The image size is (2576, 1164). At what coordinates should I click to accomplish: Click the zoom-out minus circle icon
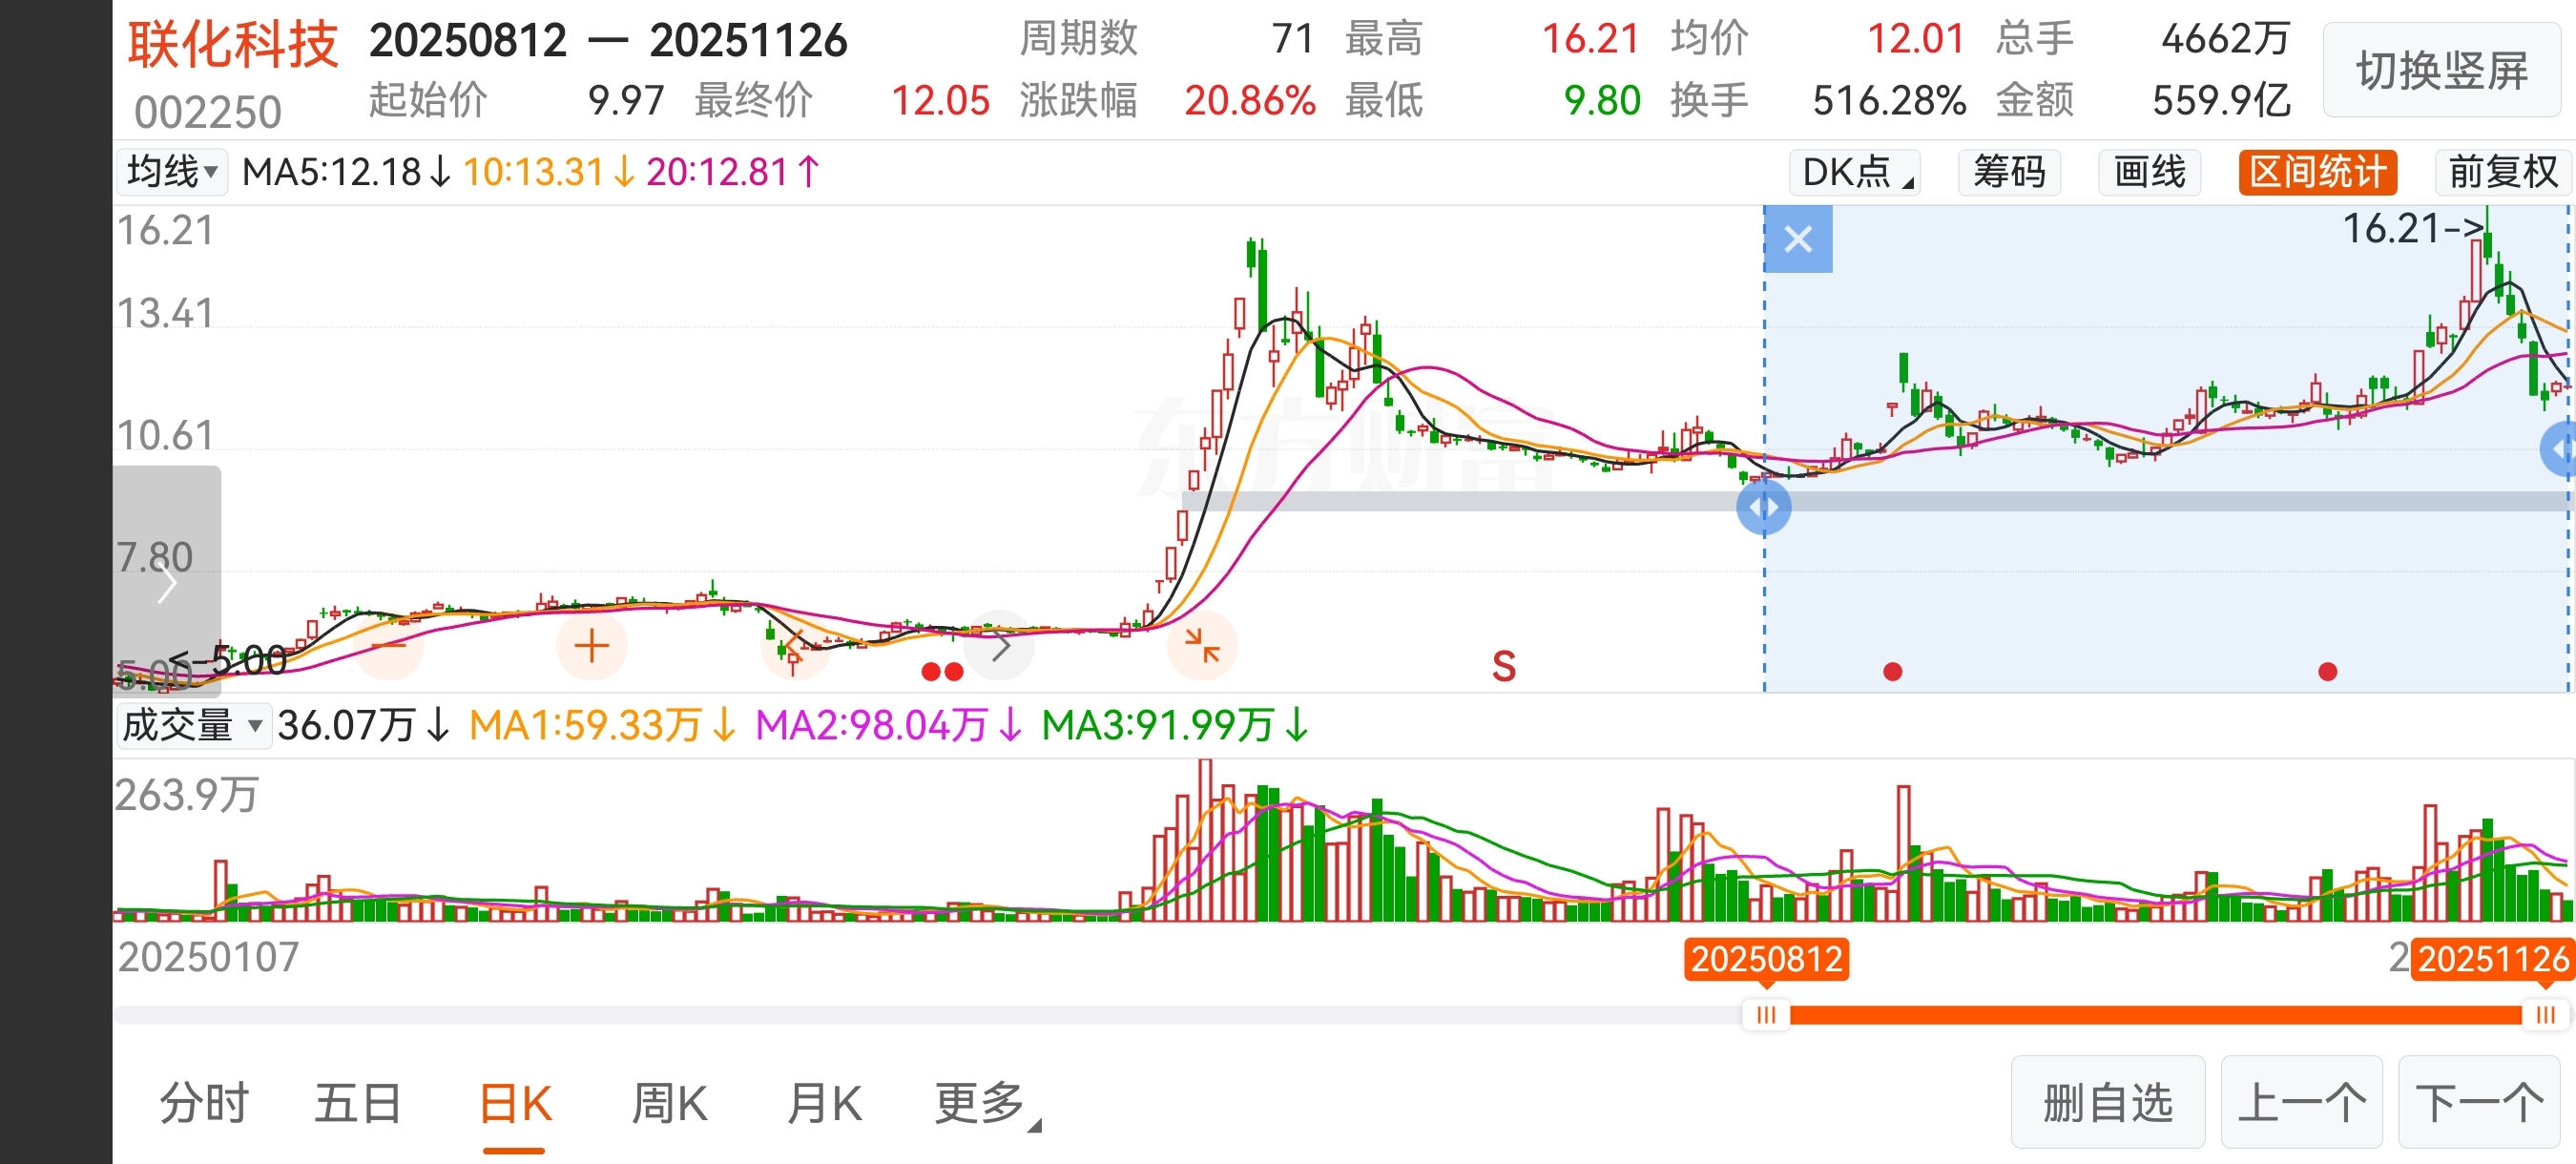pos(389,646)
